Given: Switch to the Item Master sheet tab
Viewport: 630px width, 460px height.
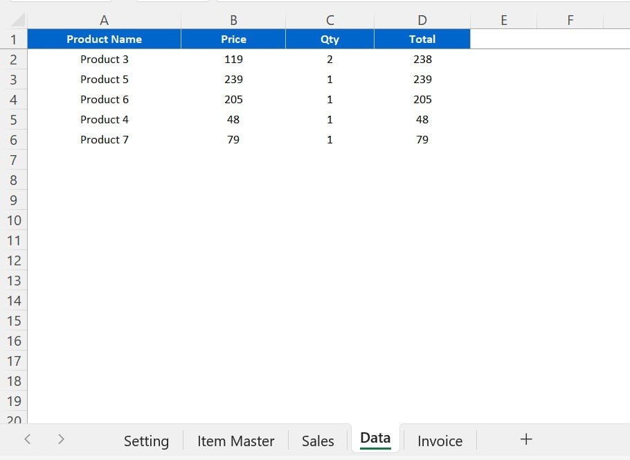Looking at the screenshot, I should point(236,441).
